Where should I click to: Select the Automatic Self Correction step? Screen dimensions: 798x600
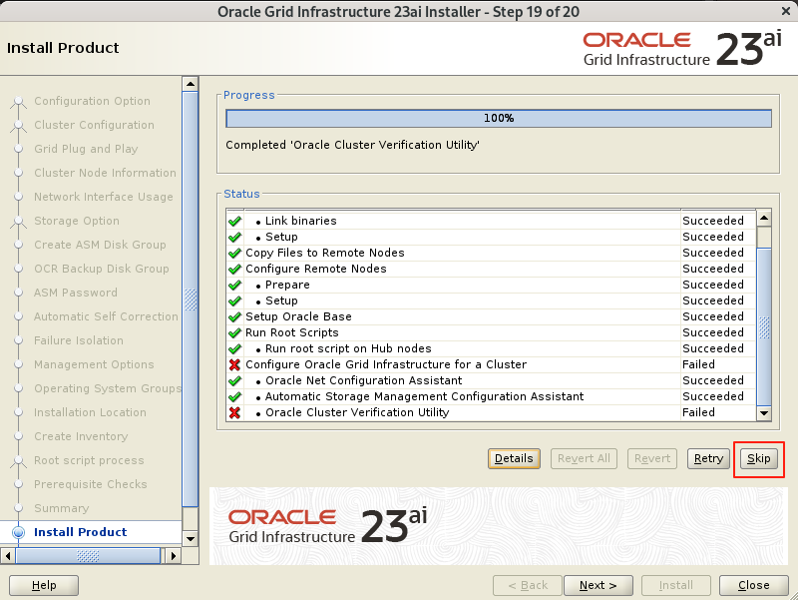[106, 316]
